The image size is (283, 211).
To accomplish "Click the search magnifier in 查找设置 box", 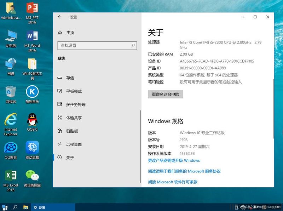I will (x=133, y=45).
